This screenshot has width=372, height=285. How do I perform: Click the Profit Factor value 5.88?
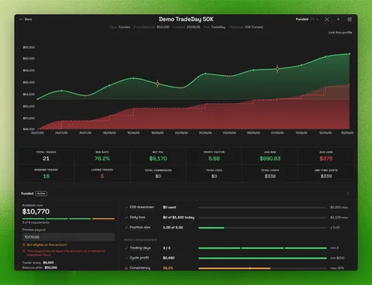pos(214,159)
